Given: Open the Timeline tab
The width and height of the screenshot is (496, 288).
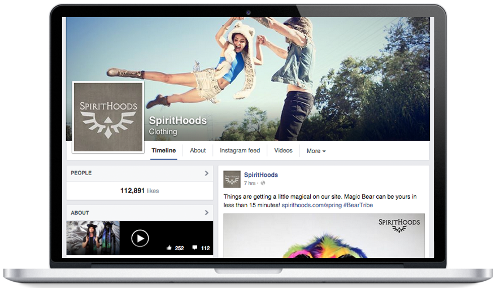Looking at the screenshot, I should click(x=163, y=150).
